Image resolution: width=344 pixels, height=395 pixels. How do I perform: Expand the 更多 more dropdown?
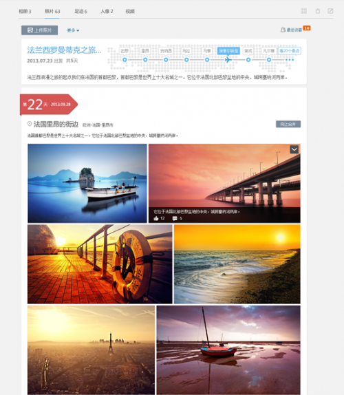tap(73, 30)
